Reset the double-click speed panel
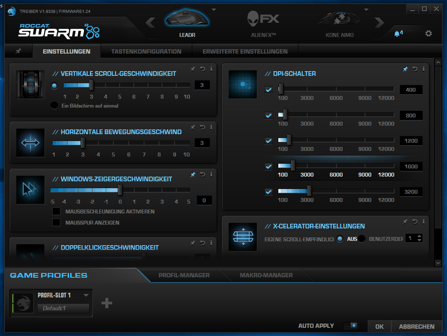 pyautogui.click(x=203, y=243)
